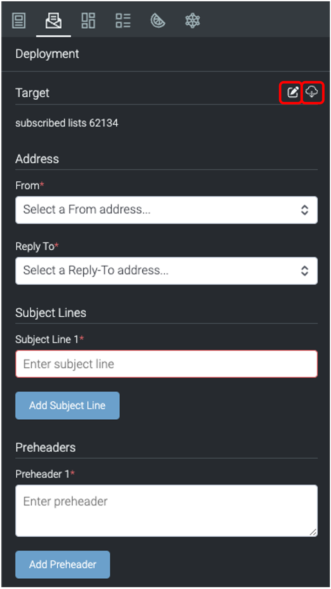Open the document content panel icon

click(19, 21)
